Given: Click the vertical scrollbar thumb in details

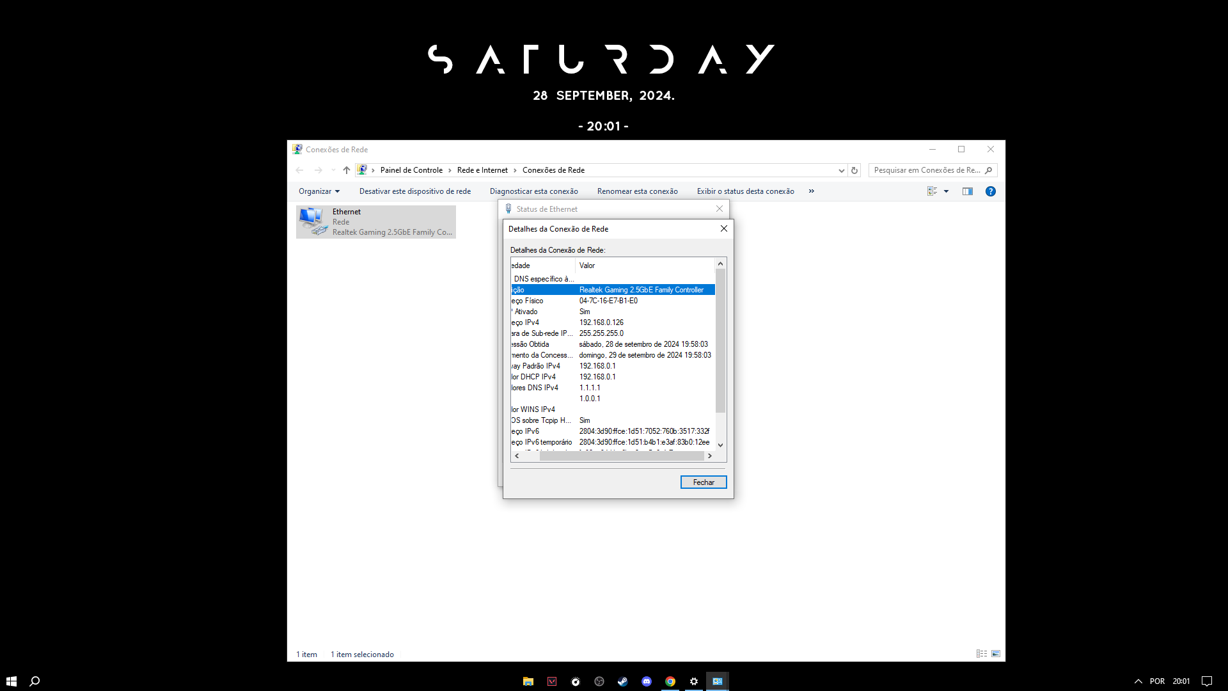Looking at the screenshot, I should pos(720,340).
